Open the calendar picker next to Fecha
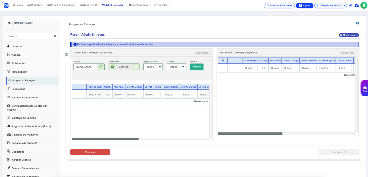368x177 pixels. point(101,67)
